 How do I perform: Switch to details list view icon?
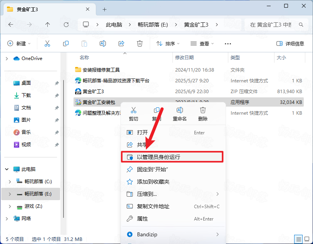pyautogui.click(x=298, y=239)
